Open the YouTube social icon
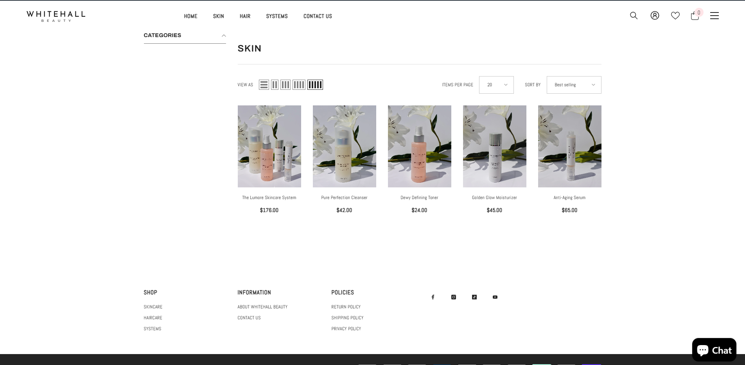 (495, 297)
